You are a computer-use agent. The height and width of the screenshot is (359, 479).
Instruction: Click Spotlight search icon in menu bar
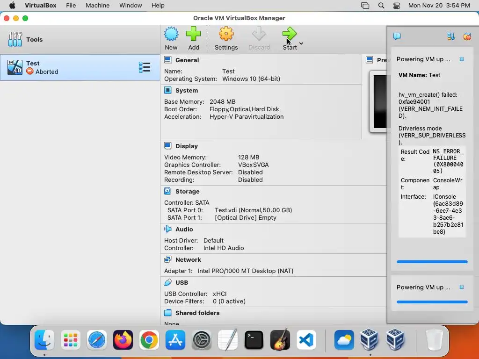(381, 6)
